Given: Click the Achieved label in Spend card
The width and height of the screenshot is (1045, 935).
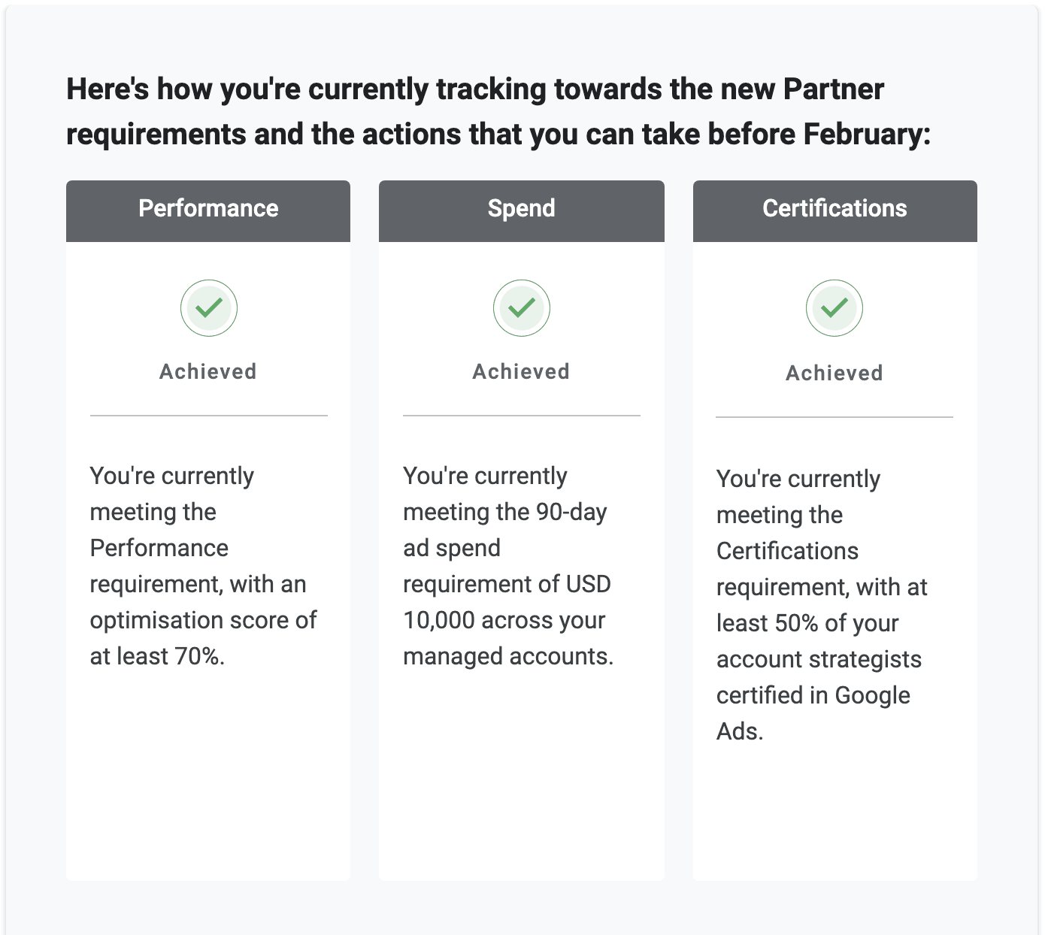Looking at the screenshot, I should (521, 371).
